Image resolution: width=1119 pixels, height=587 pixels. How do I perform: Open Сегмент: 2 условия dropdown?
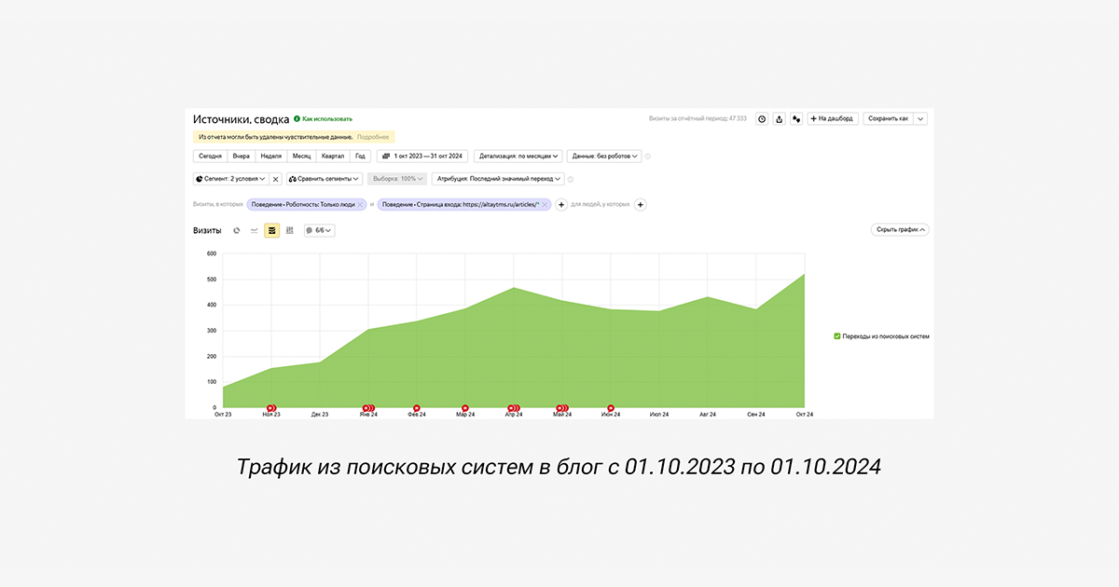click(x=230, y=179)
